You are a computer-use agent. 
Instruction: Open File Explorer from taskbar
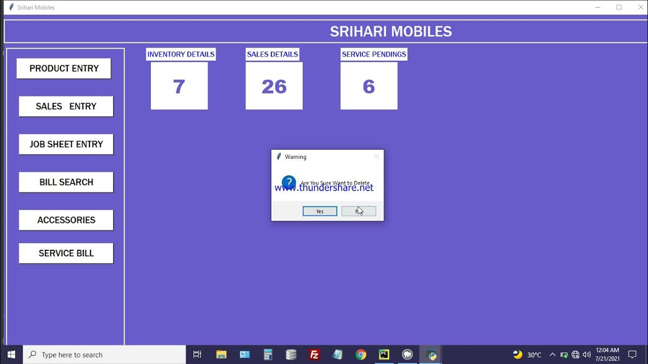221,354
